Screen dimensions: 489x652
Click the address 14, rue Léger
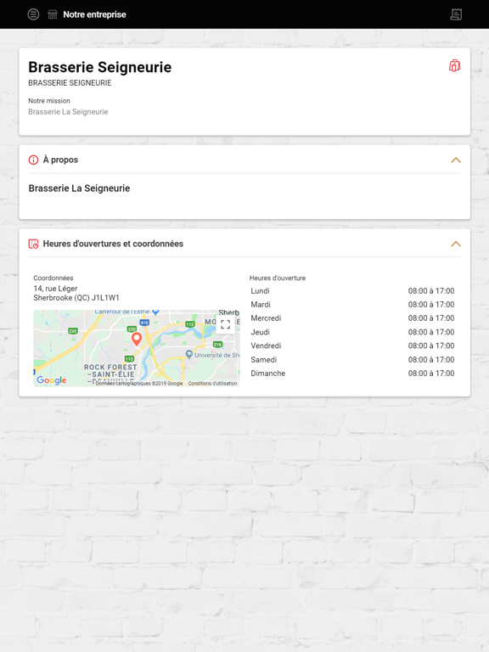[x=55, y=289]
